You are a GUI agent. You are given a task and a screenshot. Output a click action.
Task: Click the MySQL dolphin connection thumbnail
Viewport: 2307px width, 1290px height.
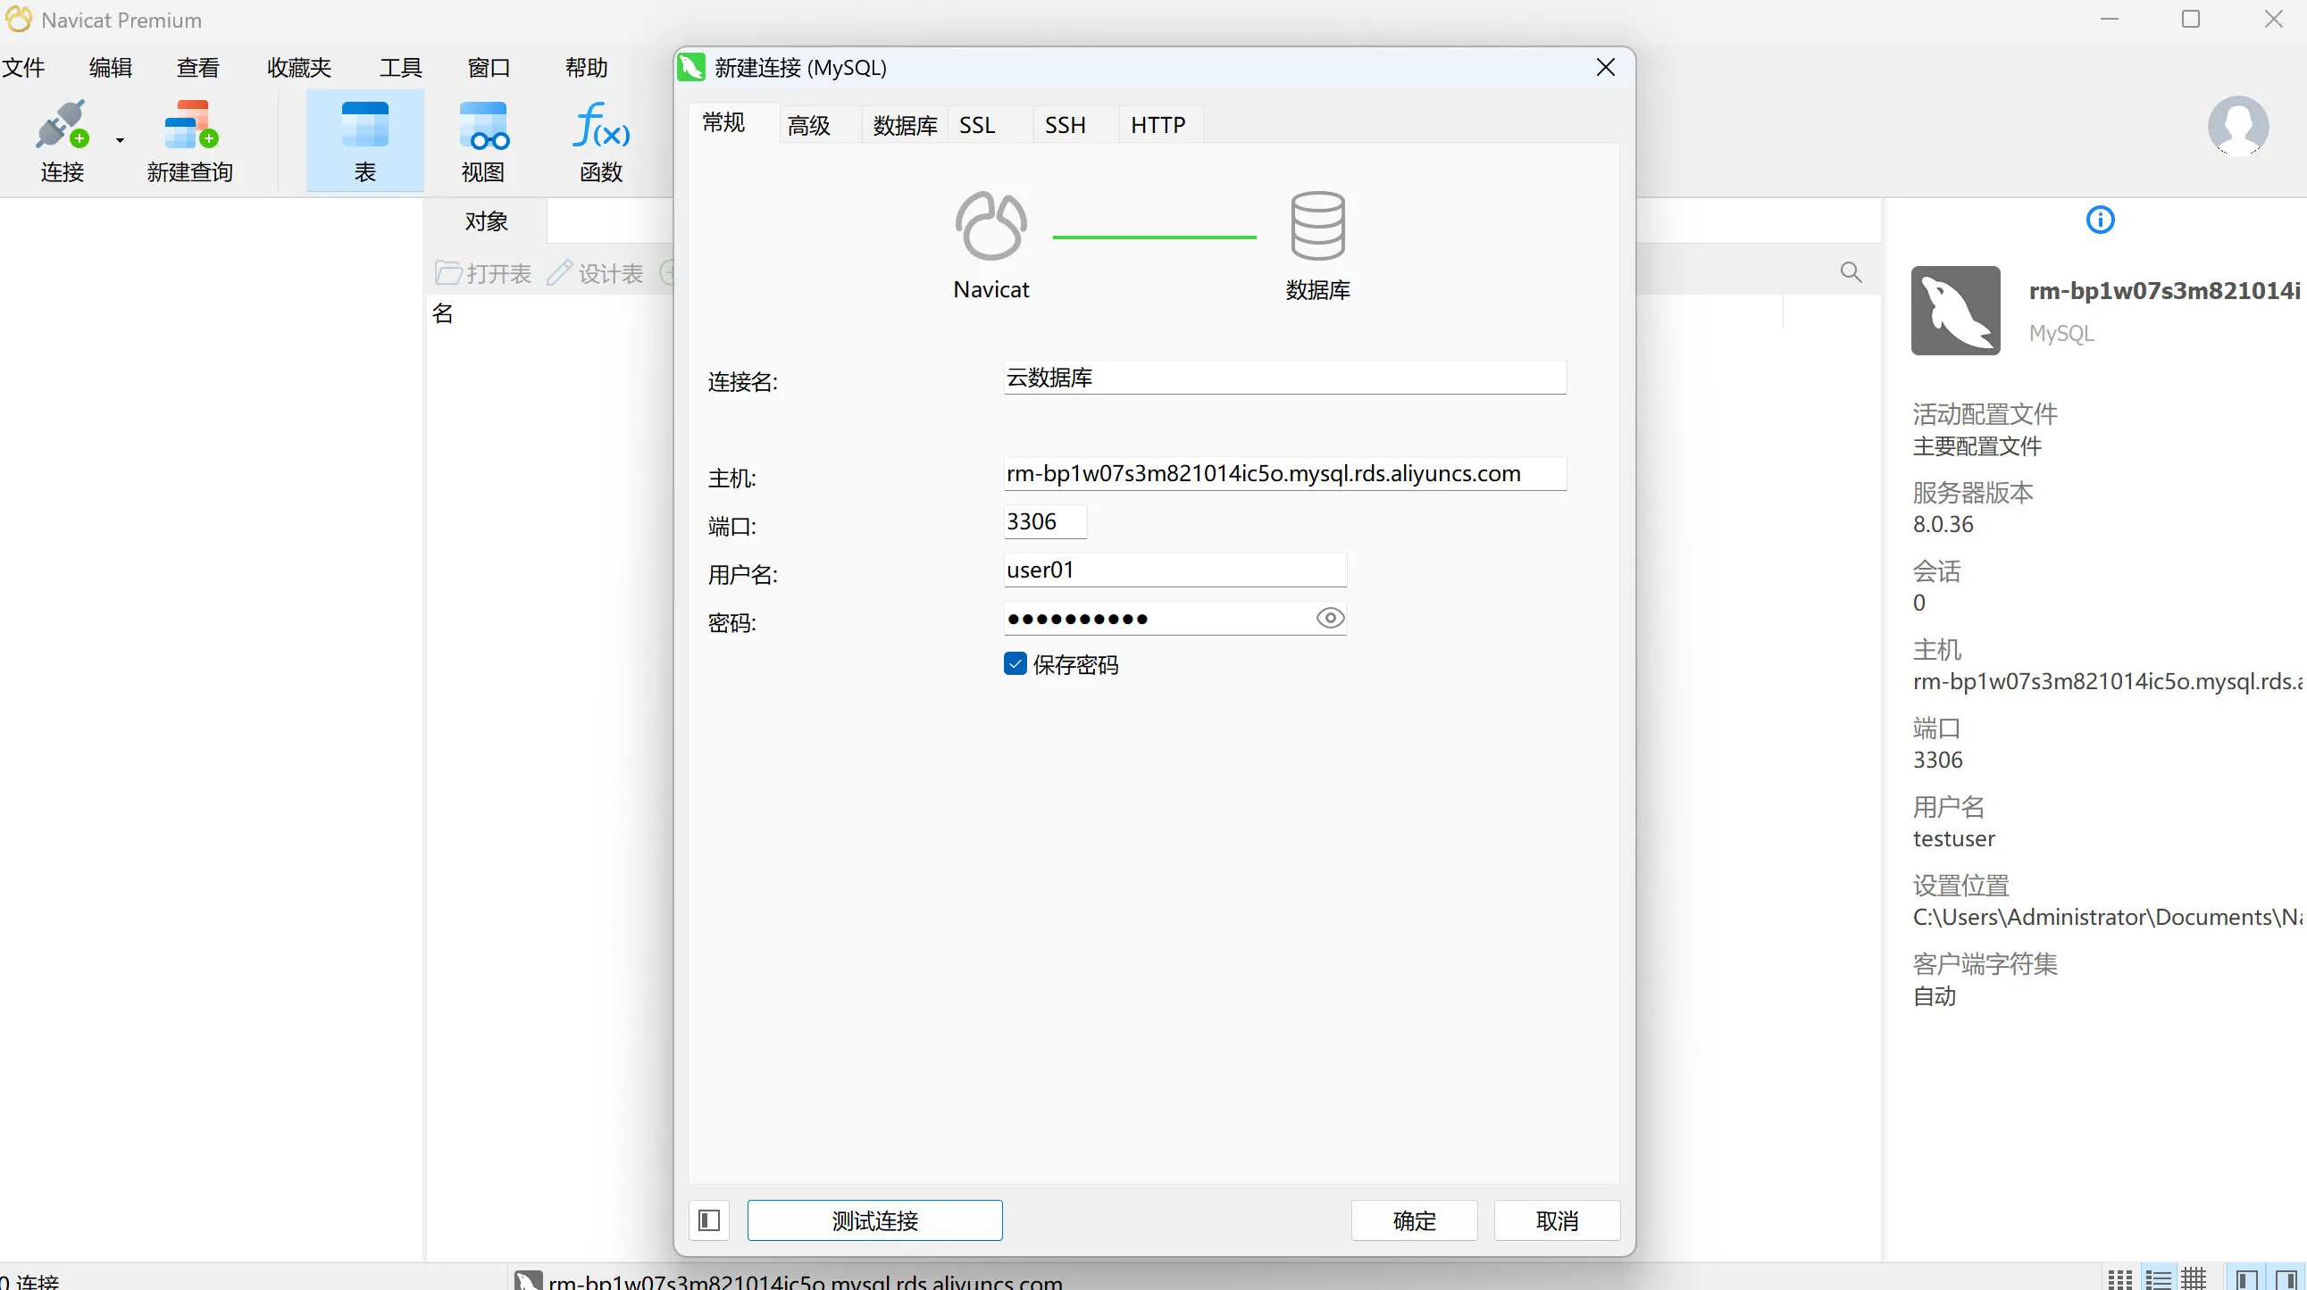(1955, 310)
